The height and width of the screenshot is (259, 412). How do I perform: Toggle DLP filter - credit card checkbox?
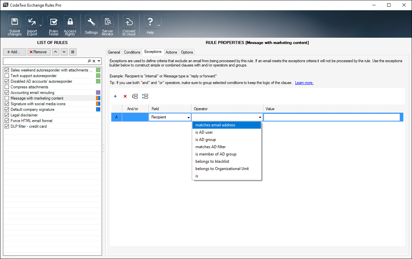(7, 126)
